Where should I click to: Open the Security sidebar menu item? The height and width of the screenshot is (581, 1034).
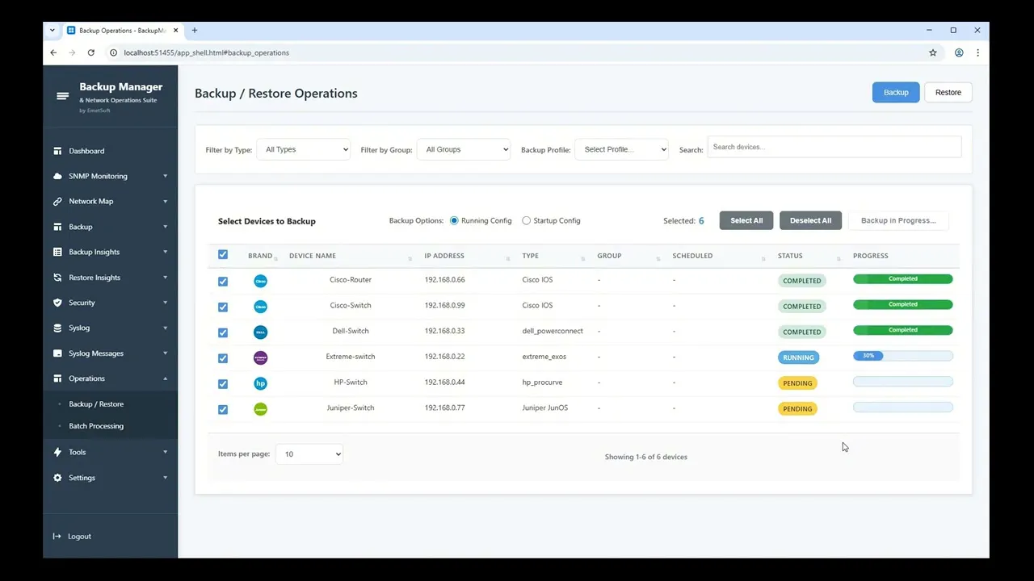pyautogui.click(x=110, y=303)
